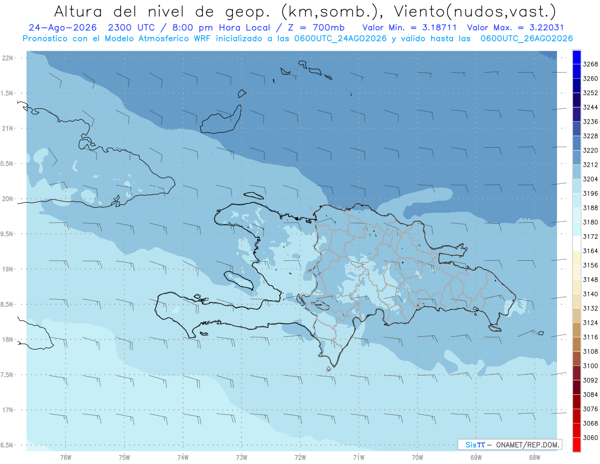
Task: Click the '75W' longitude label
Action: [124, 457]
